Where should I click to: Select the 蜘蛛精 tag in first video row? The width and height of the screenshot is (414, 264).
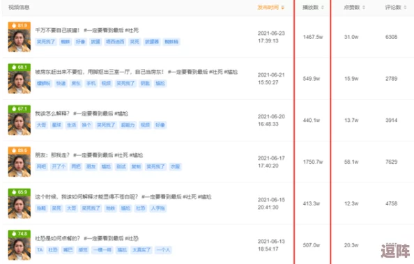pyautogui.click(x=171, y=42)
